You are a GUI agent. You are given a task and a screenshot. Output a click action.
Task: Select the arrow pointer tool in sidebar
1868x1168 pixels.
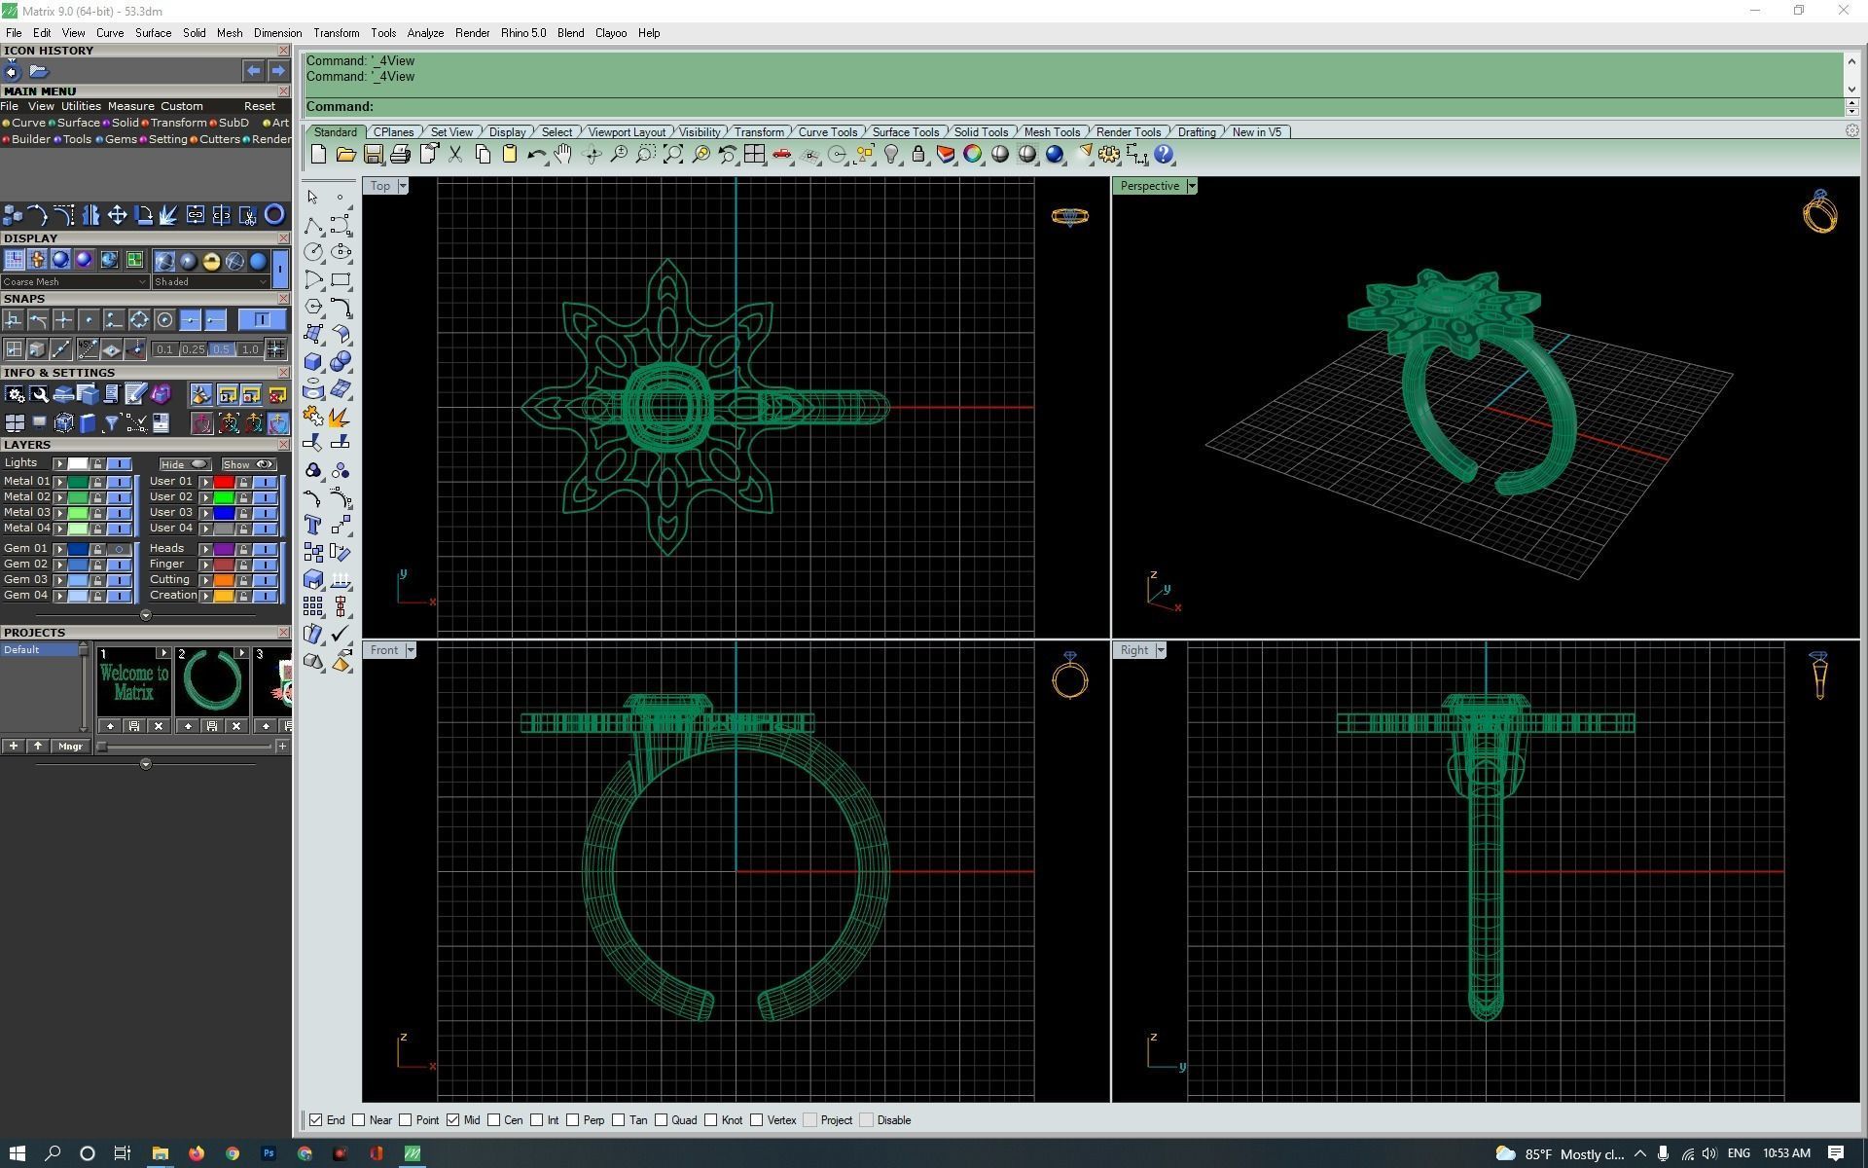pos(313,198)
